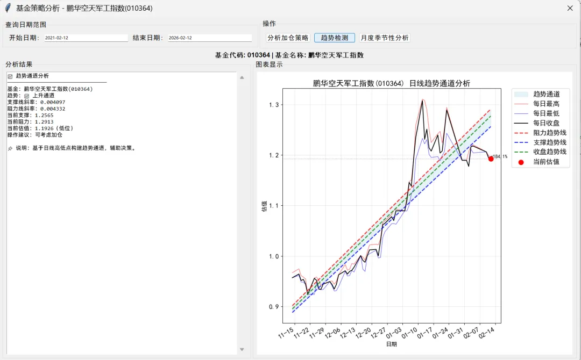Viewport: 581px width, 360px height.
Task: Click the 1.3 y-axis tick label
Action: [x=274, y=105]
